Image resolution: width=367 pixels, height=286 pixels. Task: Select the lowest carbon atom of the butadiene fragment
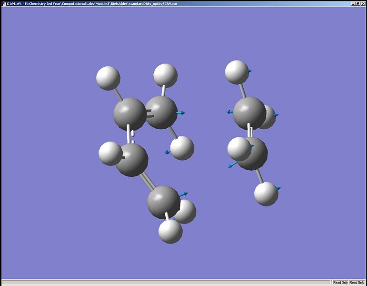[164, 202]
